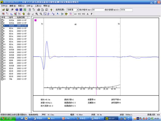Click the 估计桩长 input field
161x121 pixels.
[x=98, y=10]
